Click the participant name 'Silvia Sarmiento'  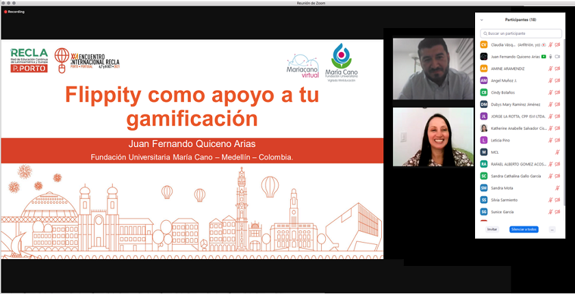(504, 200)
